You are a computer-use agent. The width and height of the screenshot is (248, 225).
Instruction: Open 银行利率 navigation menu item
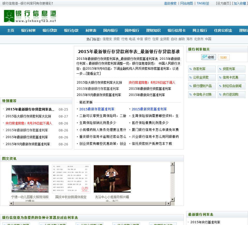pyautogui.click(x=28, y=30)
